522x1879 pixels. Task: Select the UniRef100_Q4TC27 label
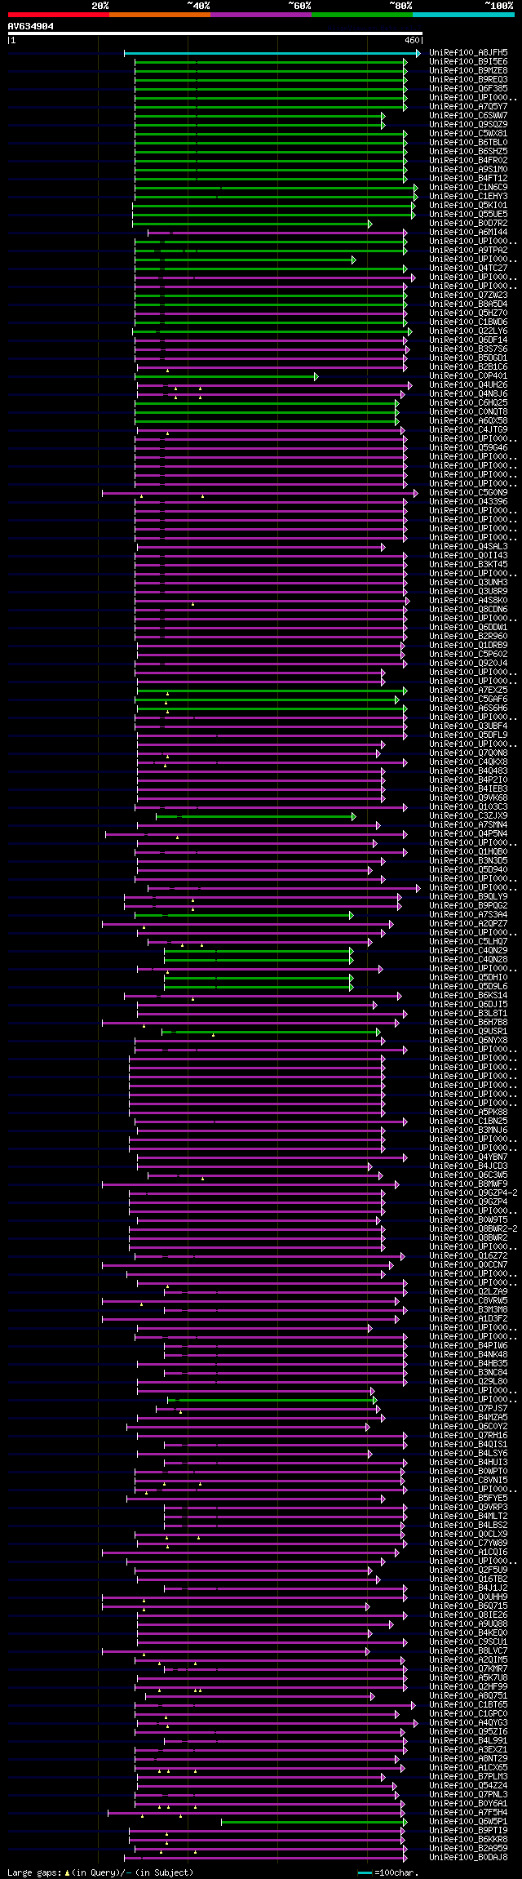click(468, 269)
